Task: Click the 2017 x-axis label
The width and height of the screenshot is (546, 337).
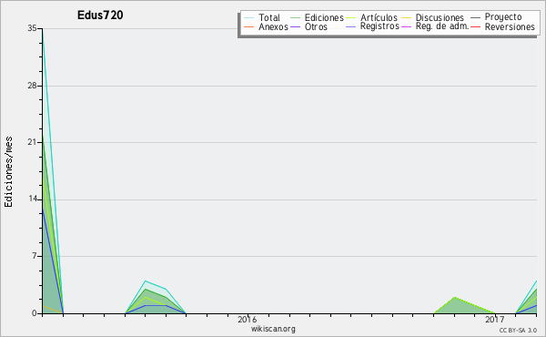Action: coord(494,319)
